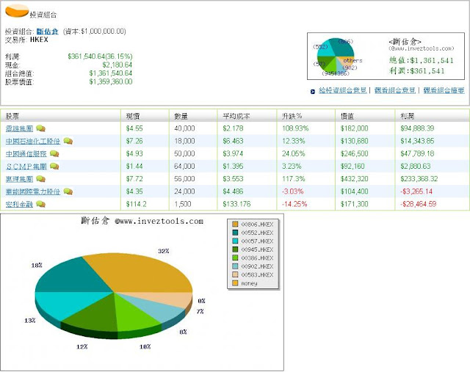Click 觀看組合意見 link

pos(395,90)
